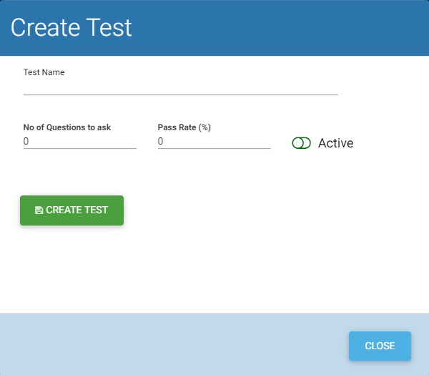Click the No of Questions input

tap(79, 142)
